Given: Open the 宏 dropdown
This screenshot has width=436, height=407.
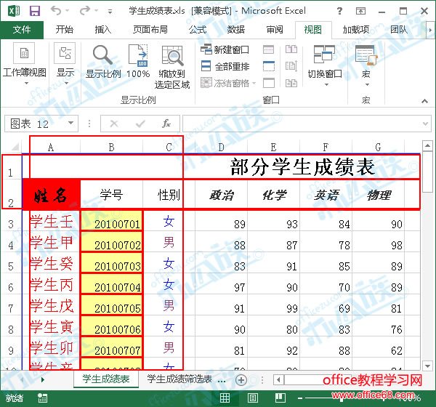Looking at the screenshot, I should (366, 65).
